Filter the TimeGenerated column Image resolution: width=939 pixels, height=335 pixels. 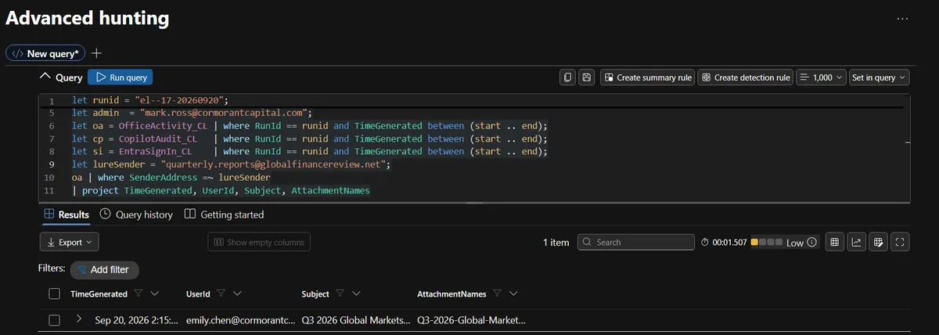coord(138,294)
